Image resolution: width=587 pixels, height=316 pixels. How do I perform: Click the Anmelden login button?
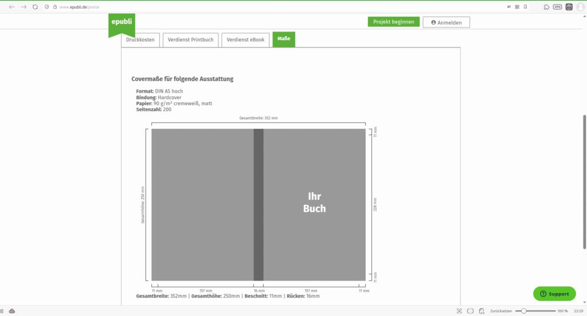coord(446,22)
